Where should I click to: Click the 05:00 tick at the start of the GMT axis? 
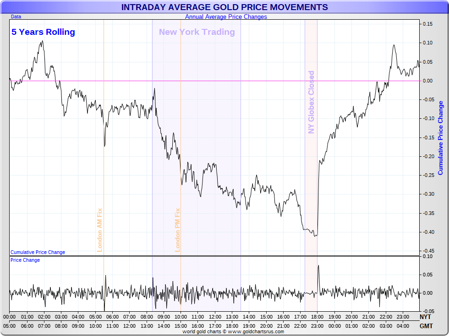[10, 326]
